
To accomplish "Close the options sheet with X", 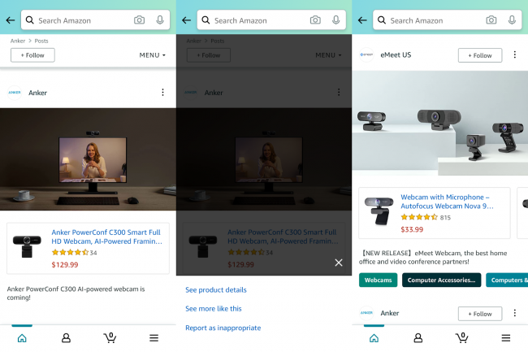I will [x=339, y=263].
